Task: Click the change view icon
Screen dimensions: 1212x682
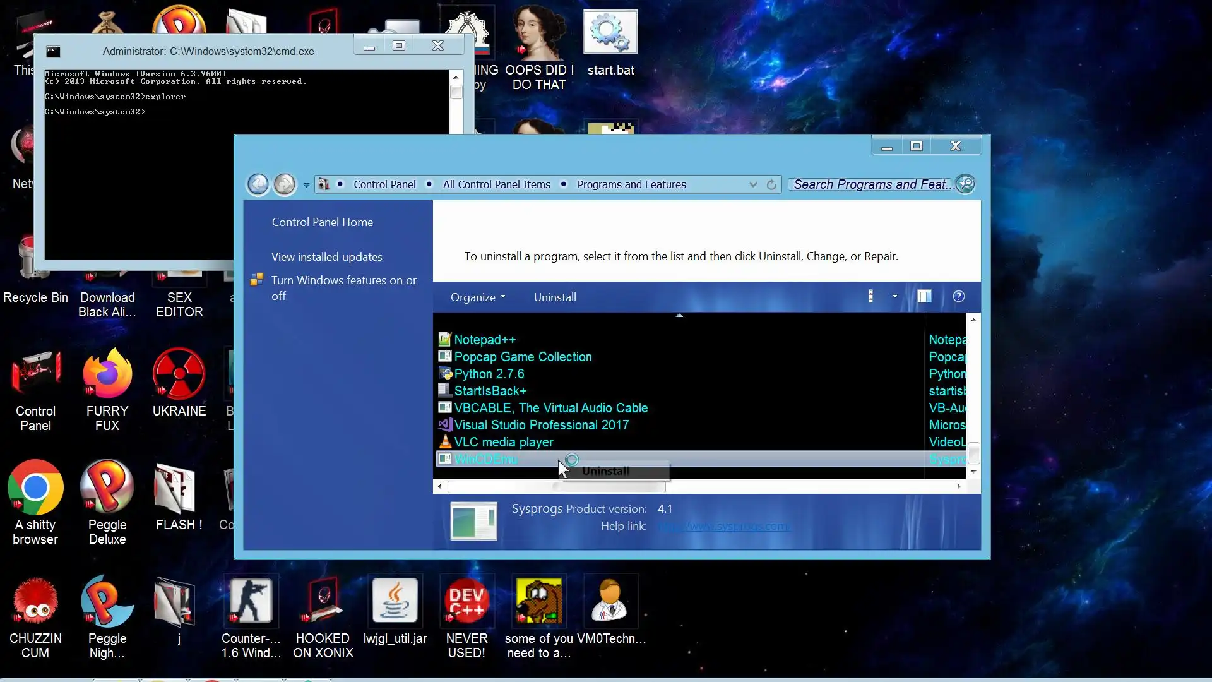Action: click(x=870, y=297)
